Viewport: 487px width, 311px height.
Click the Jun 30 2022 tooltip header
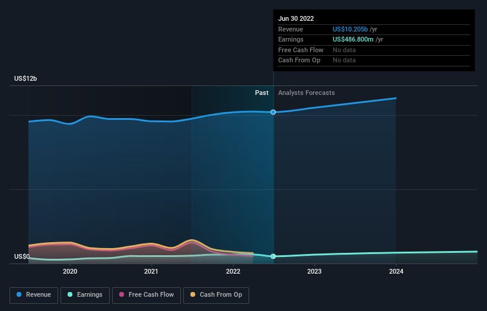point(296,18)
